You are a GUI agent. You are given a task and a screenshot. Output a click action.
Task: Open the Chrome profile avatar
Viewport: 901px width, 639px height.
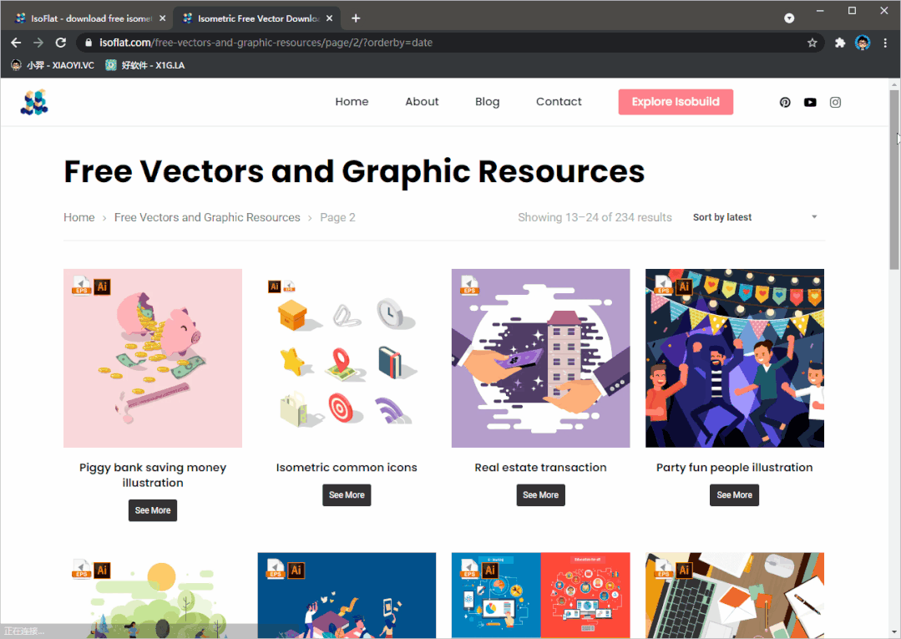[x=863, y=43]
